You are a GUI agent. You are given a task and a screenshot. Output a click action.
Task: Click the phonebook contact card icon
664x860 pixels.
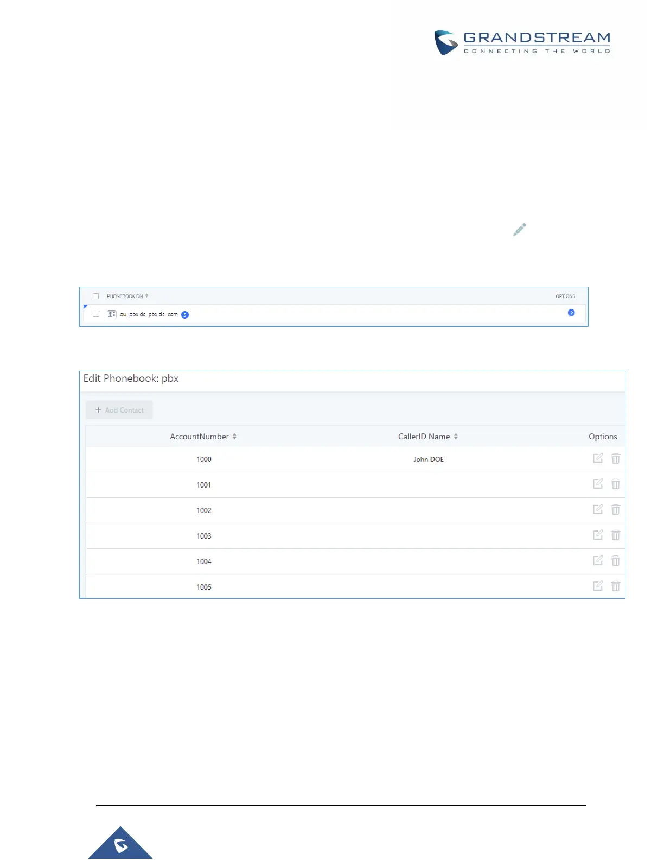(x=112, y=314)
